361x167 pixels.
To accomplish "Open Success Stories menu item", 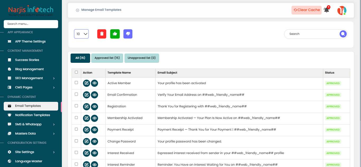I will point(31,60).
